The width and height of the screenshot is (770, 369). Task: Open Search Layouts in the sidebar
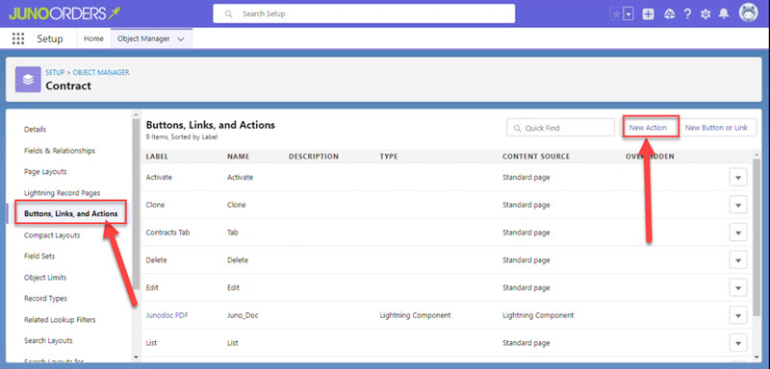pos(48,340)
